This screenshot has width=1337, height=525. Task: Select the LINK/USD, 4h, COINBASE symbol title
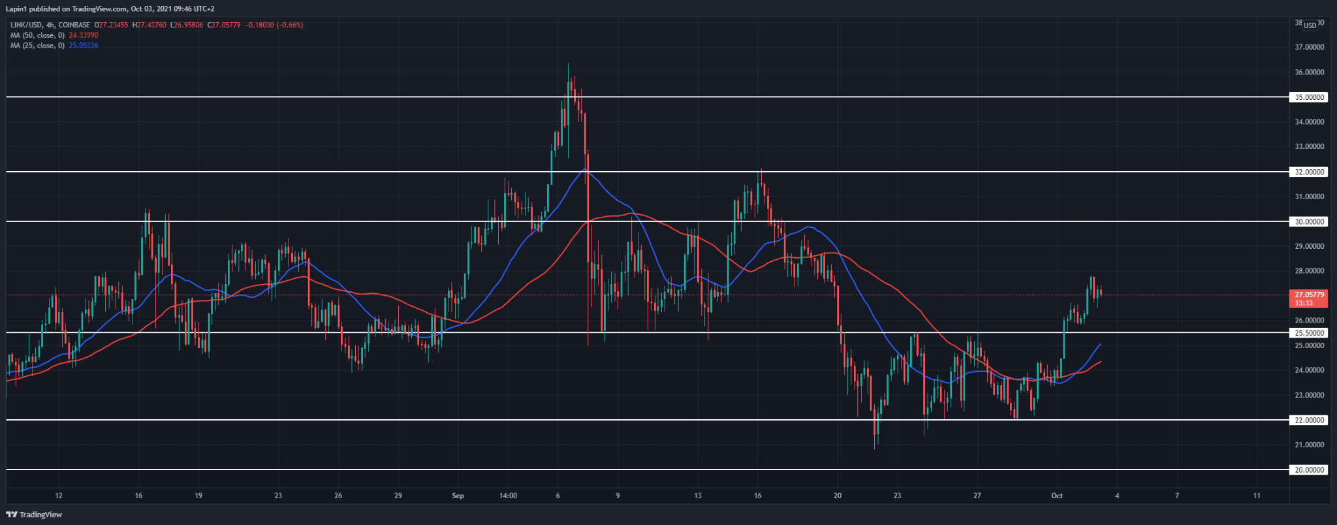click(50, 25)
